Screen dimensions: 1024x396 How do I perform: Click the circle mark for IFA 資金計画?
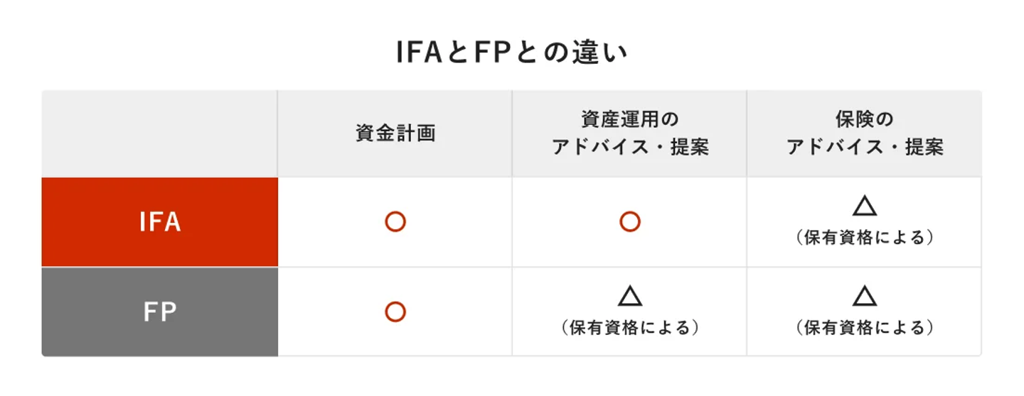[395, 222]
